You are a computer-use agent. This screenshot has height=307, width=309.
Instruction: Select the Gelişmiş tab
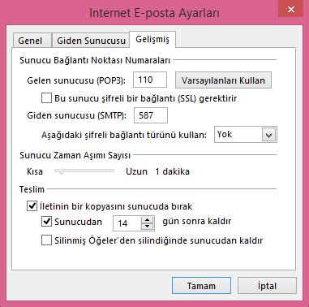[x=152, y=40]
